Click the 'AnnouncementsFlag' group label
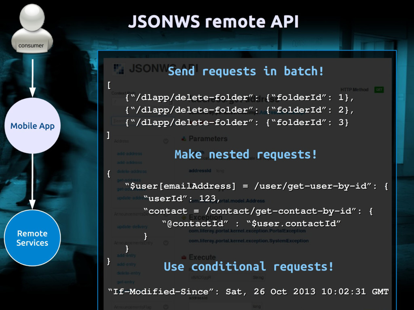 pos(133,307)
